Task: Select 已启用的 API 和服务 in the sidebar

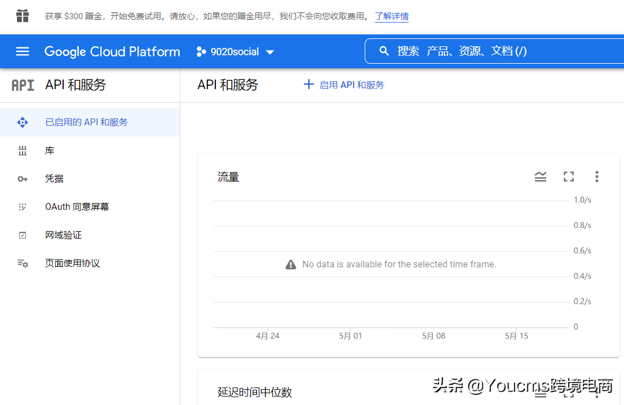Action: tap(90, 122)
